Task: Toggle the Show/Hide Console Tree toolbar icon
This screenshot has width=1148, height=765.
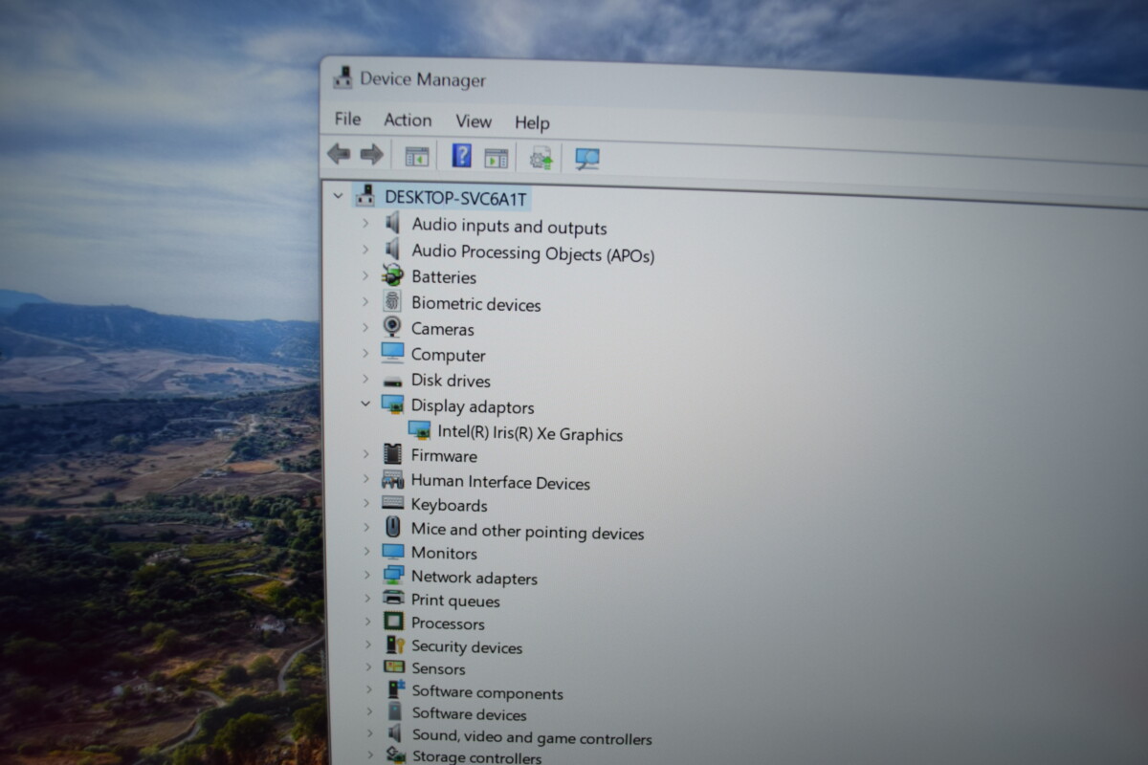Action: [416, 156]
